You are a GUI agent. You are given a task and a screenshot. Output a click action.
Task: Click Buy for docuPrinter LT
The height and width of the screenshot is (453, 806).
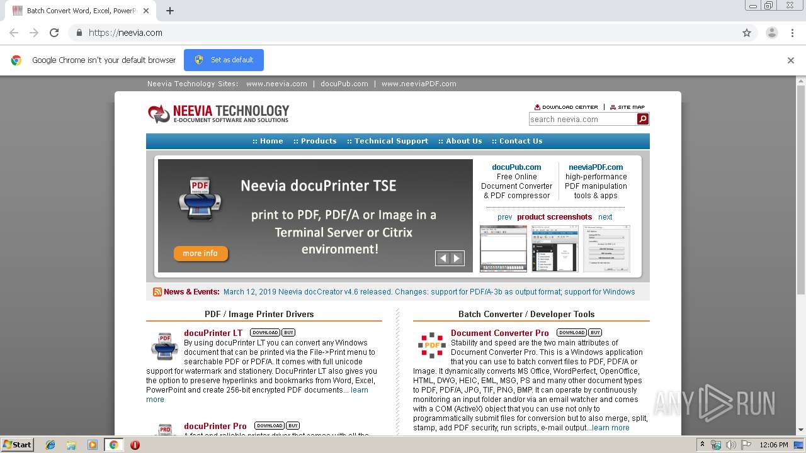288,333
